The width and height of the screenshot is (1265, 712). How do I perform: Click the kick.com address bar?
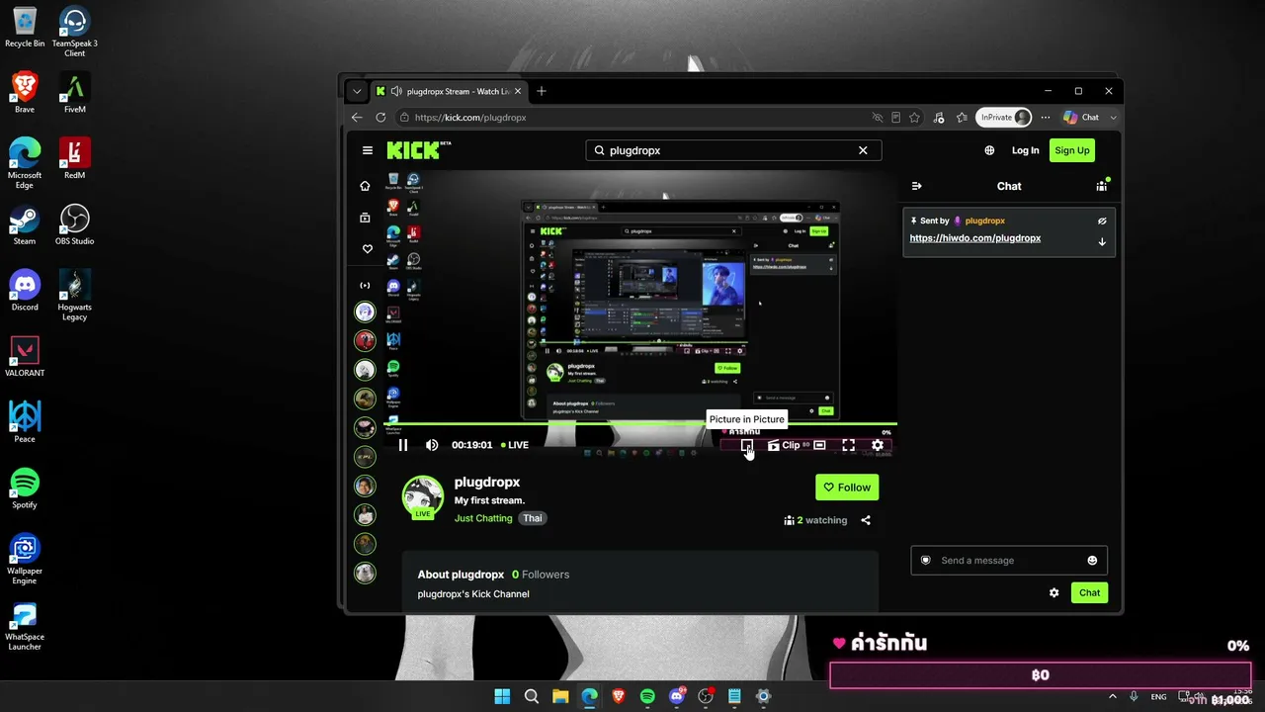(632, 118)
